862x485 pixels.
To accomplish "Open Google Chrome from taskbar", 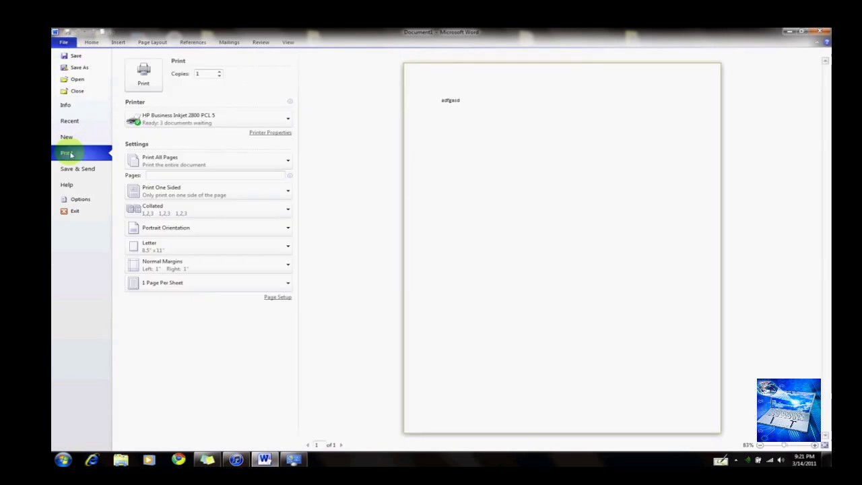I will [x=178, y=460].
